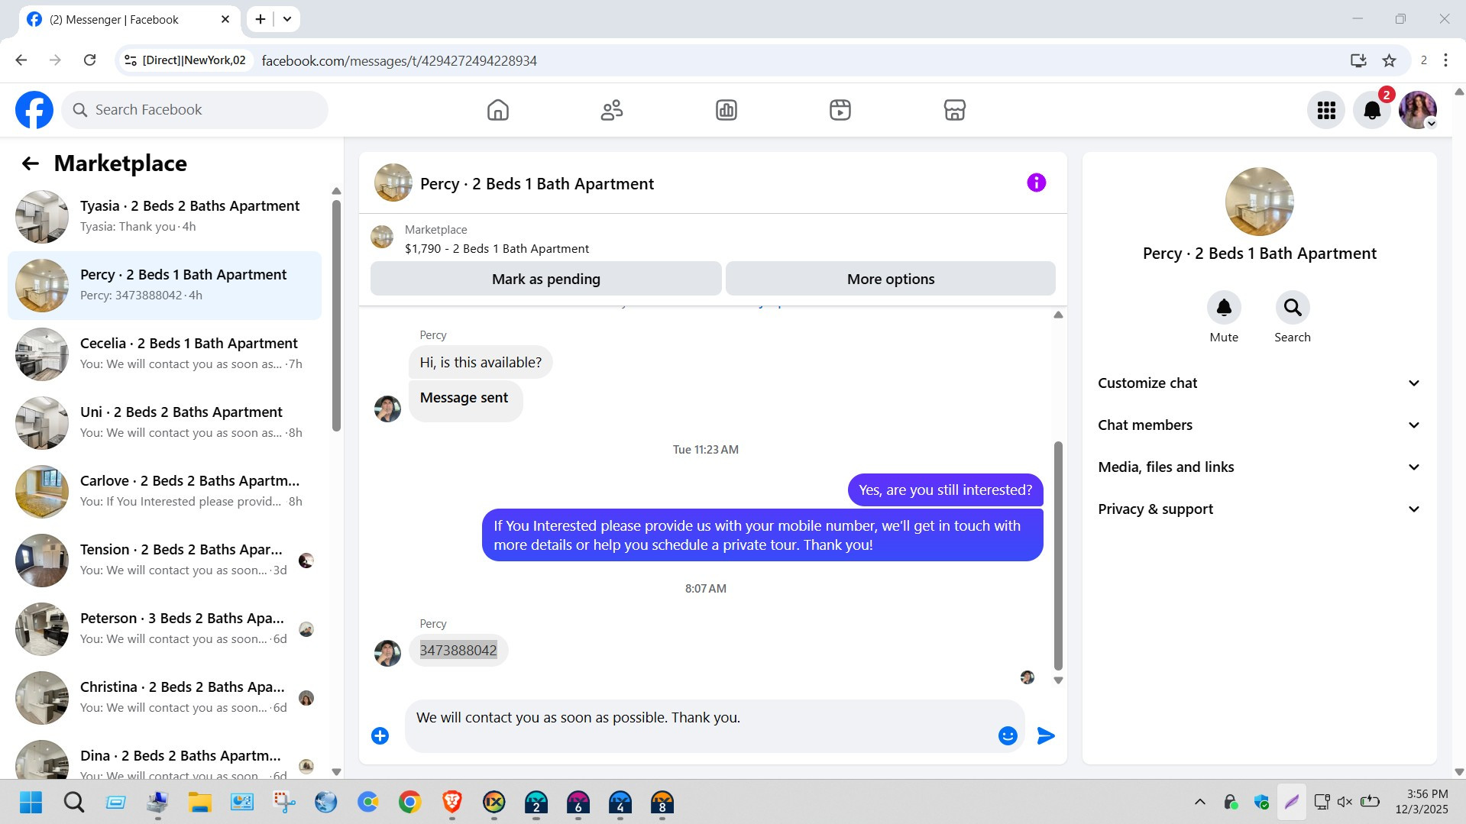Click Mark as pending button

[545, 279]
